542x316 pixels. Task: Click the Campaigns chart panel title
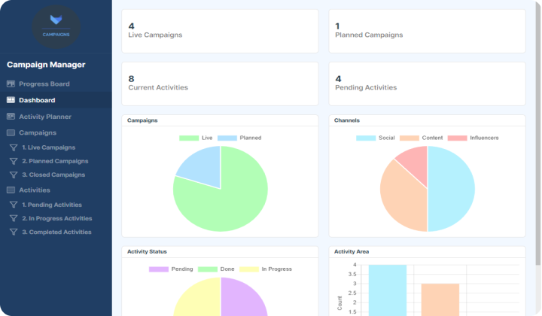[x=142, y=120]
